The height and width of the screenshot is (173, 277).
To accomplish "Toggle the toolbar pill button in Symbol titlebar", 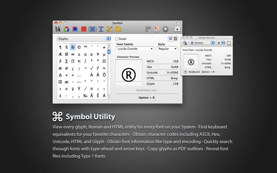I will point(179,23).
